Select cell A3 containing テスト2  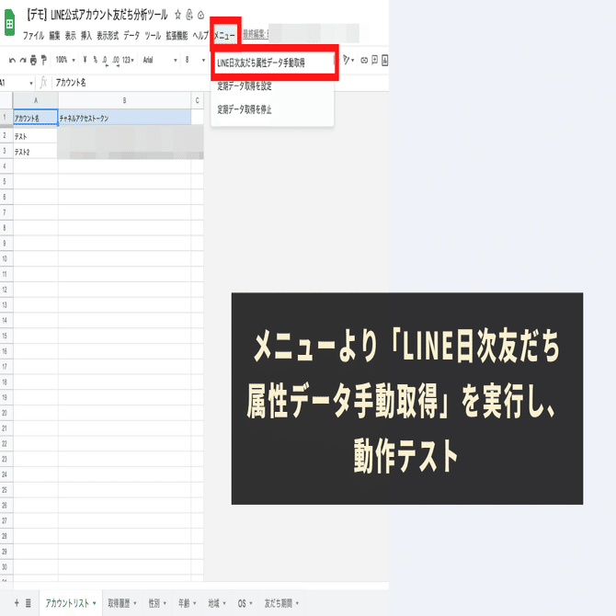tap(36, 152)
